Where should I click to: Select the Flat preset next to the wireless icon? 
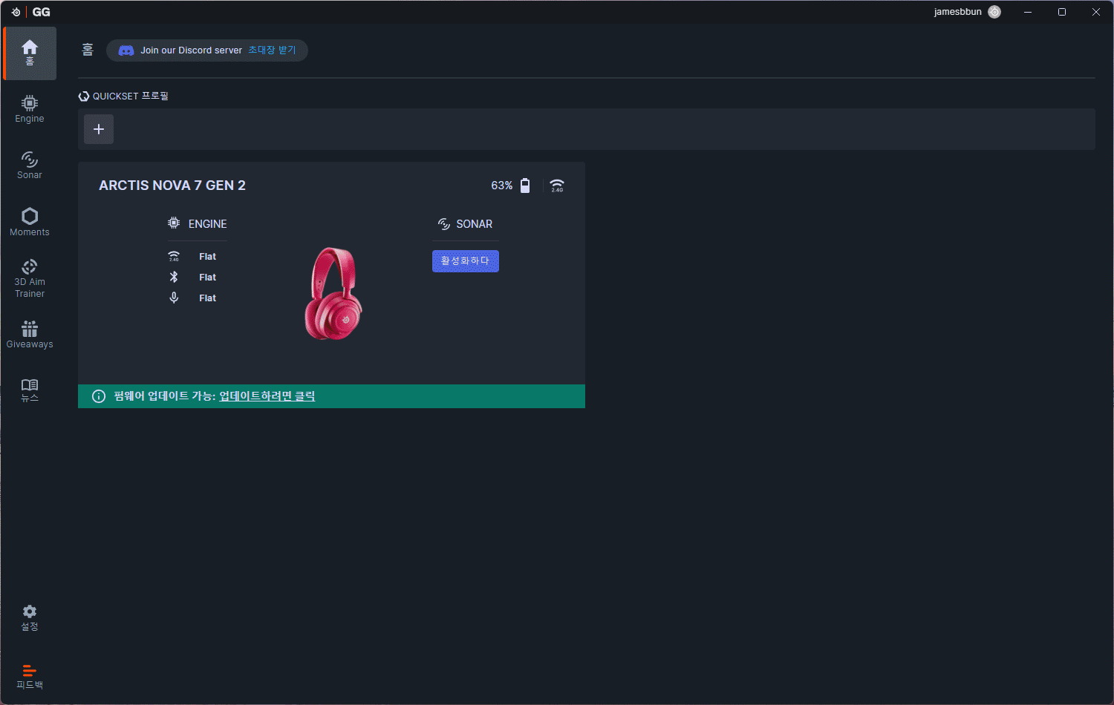[208, 257]
